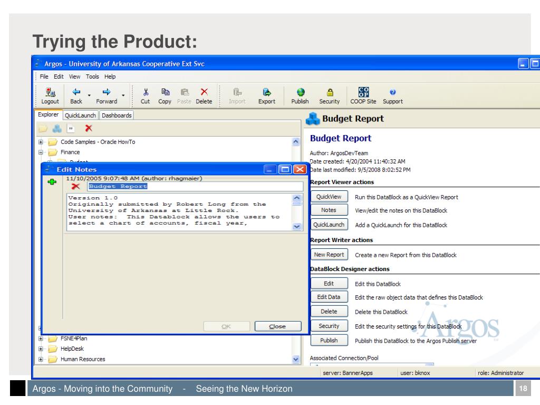540x405 pixels.
Task: Click the Import toolbar icon
Action: (x=237, y=92)
